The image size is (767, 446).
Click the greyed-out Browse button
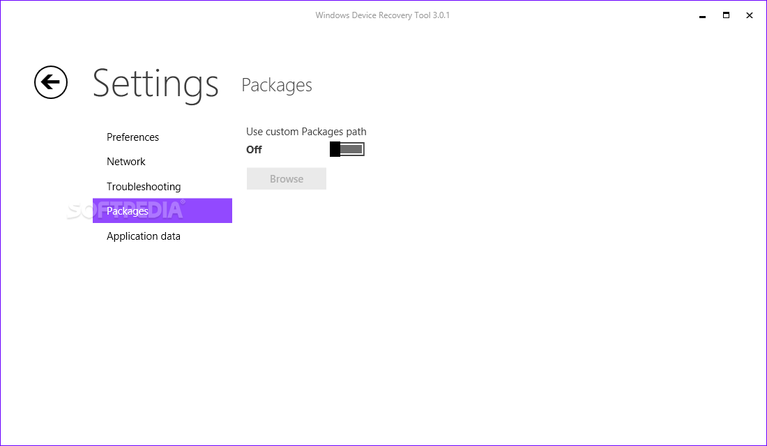(x=287, y=178)
